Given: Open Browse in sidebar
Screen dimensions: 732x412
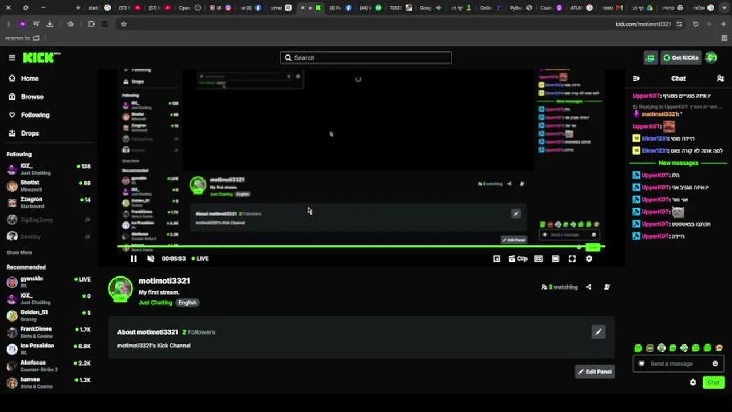Looking at the screenshot, I should click(26, 97).
